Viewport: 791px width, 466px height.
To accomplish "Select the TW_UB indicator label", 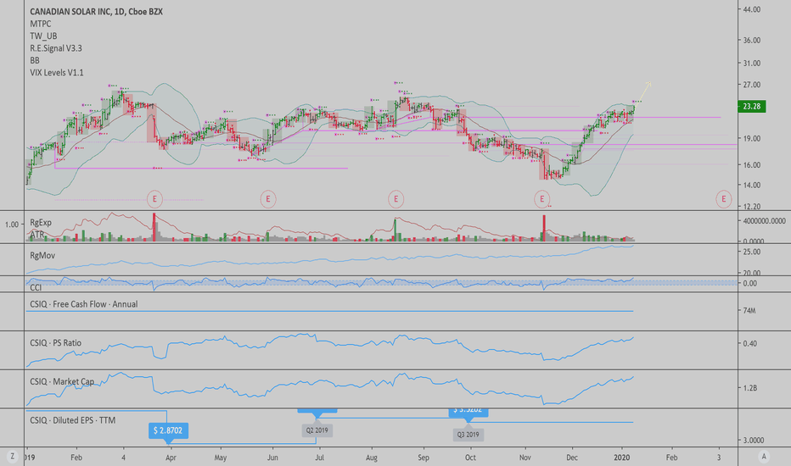I will [x=43, y=36].
